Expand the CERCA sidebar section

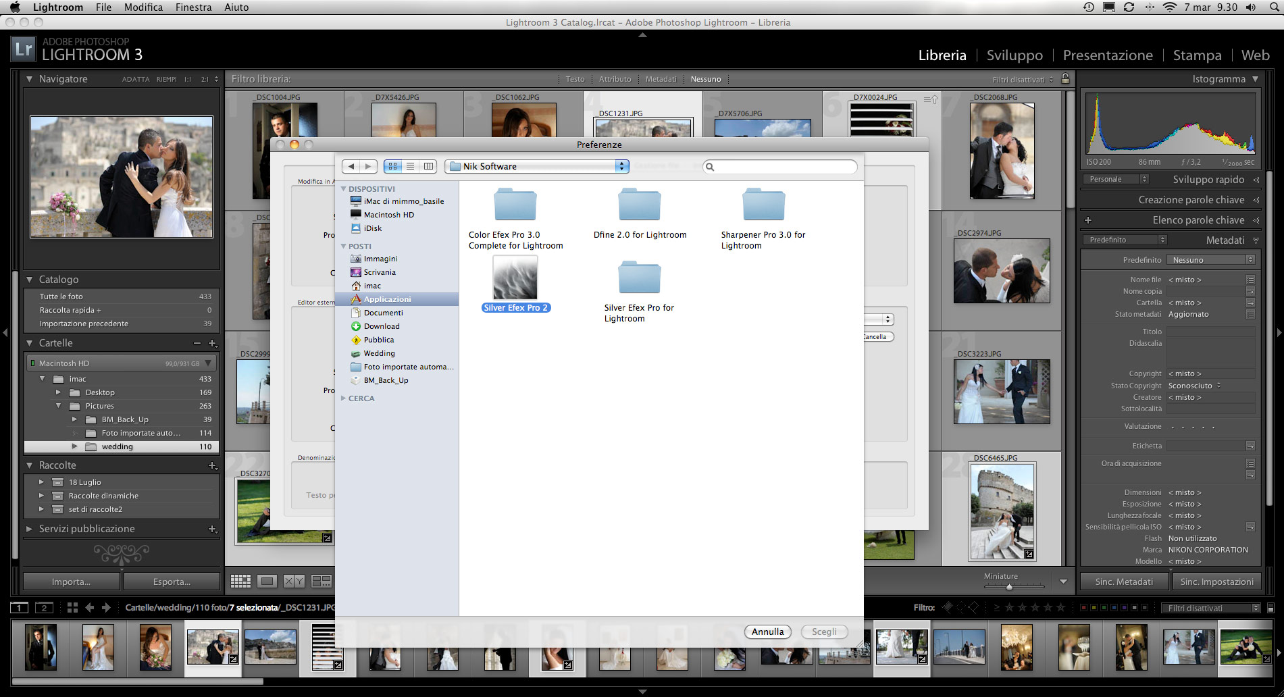343,398
